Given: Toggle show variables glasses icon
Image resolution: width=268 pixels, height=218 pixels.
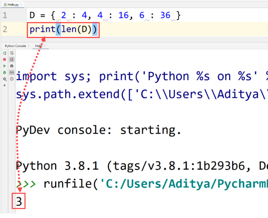Looking at the screenshot, I should (12, 72).
